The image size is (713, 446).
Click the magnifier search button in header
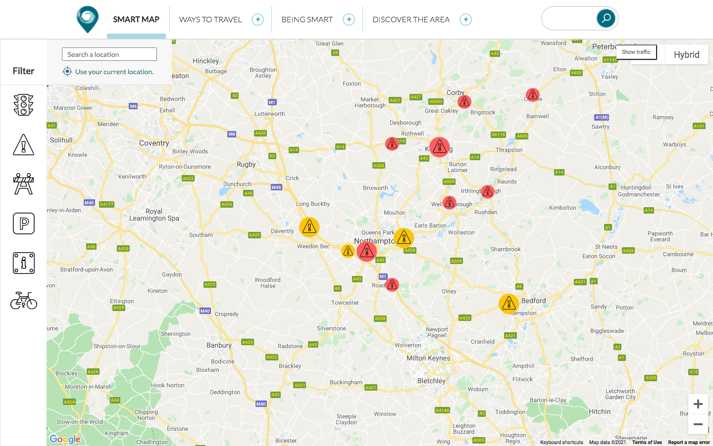coord(606,19)
